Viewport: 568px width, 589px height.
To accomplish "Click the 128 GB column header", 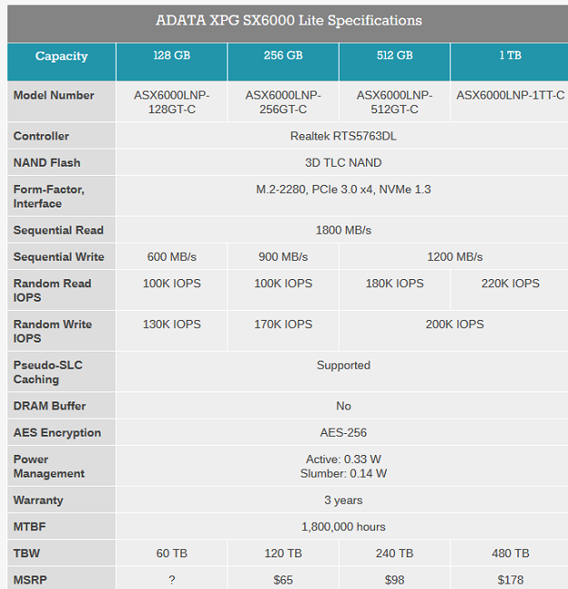I will pyautogui.click(x=171, y=55).
